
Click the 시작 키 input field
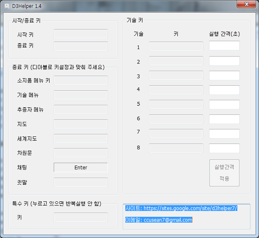(81, 34)
